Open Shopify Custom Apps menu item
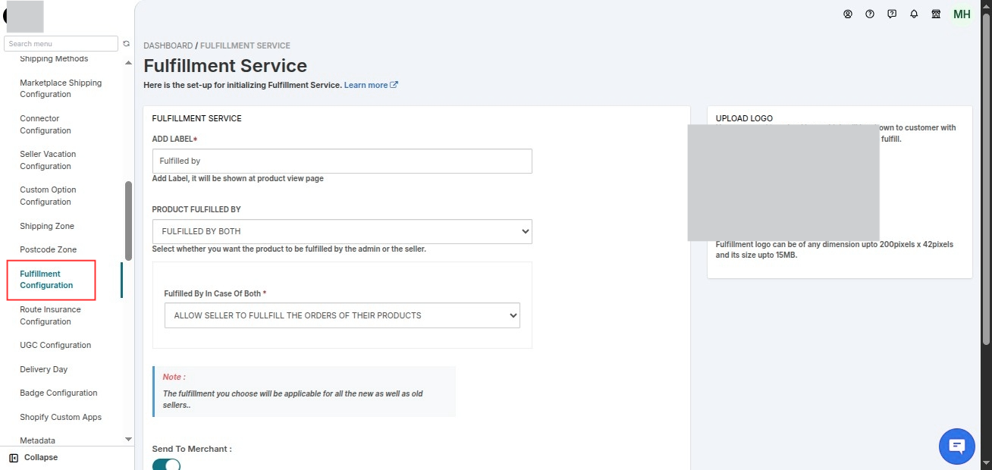Image resolution: width=992 pixels, height=470 pixels. pyautogui.click(x=61, y=417)
